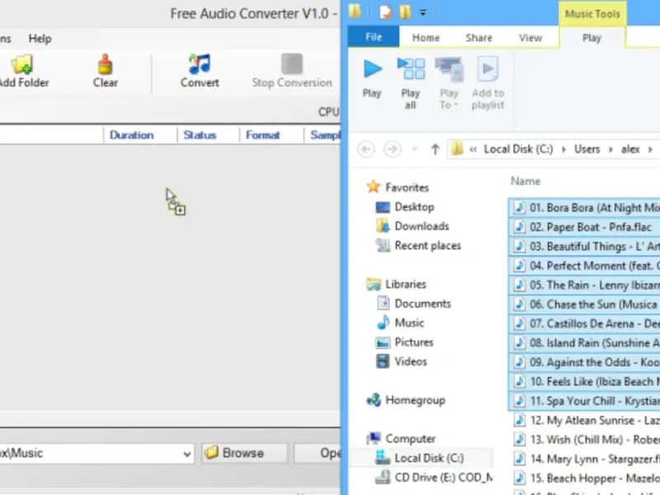Click the Name column header
The width and height of the screenshot is (660, 495).
tap(526, 181)
